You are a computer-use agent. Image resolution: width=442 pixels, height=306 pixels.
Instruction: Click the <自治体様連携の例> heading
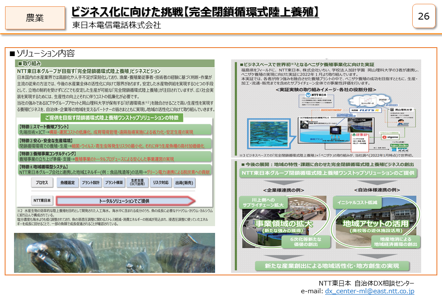(377, 190)
